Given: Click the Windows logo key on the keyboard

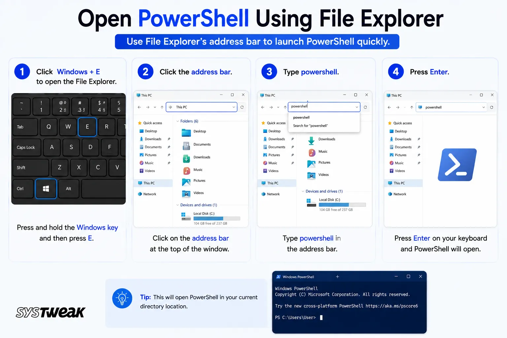Looking at the screenshot, I should [46, 188].
